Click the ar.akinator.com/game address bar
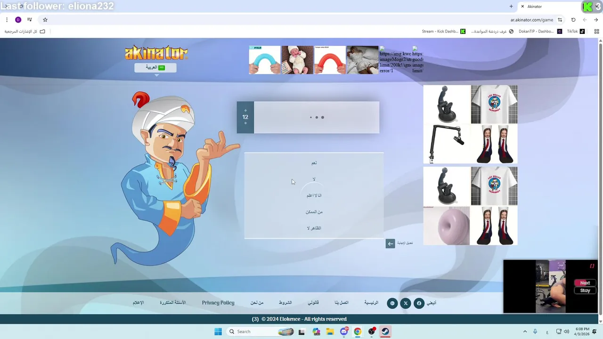Image resolution: width=603 pixels, height=339 pixels. coord(532,20)
